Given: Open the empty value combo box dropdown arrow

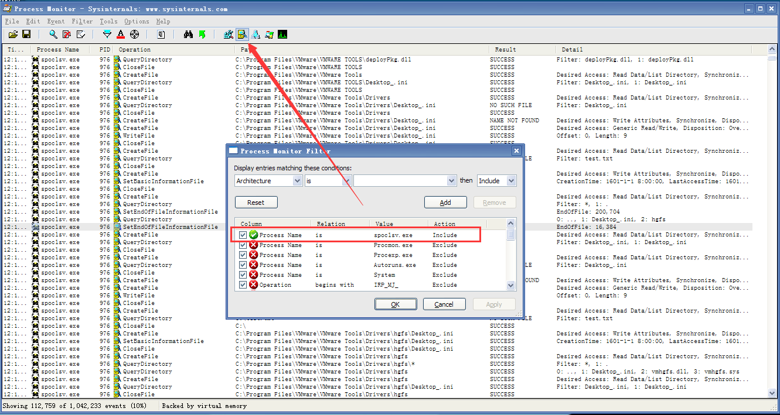Looking at the screenshot, I should (x=451, y=181).
